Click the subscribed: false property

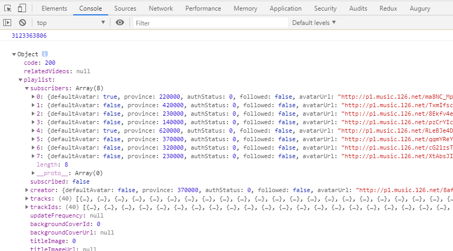click(x=60, y=181)
